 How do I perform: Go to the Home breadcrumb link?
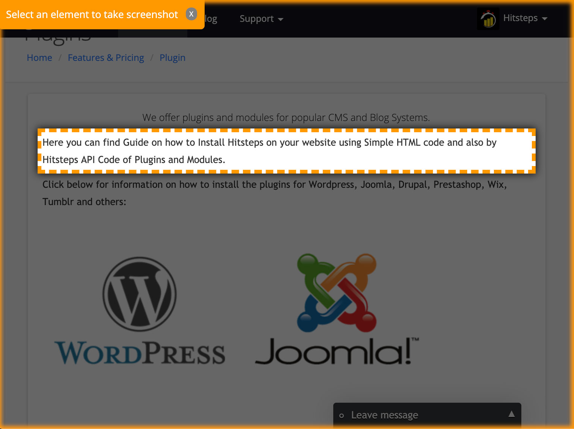pyautogui.click(x=39, y=57)
